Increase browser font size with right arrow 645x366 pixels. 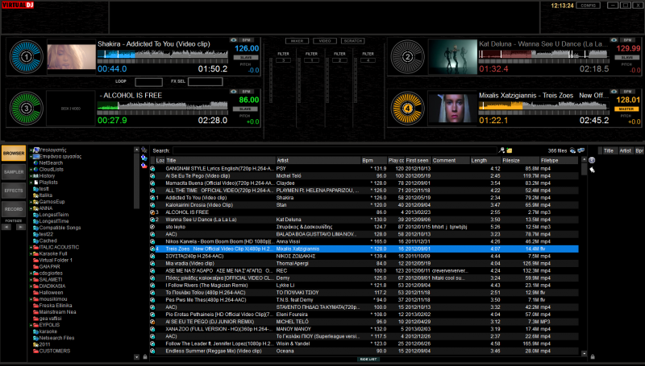pos(20,227)
